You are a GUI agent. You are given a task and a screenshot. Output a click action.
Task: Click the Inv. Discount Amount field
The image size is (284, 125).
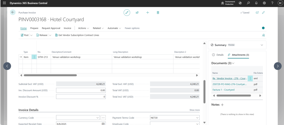[81, 90]
